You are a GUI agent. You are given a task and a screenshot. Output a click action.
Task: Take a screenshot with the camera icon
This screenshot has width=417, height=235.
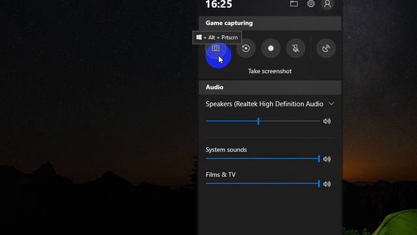[216, 48]
